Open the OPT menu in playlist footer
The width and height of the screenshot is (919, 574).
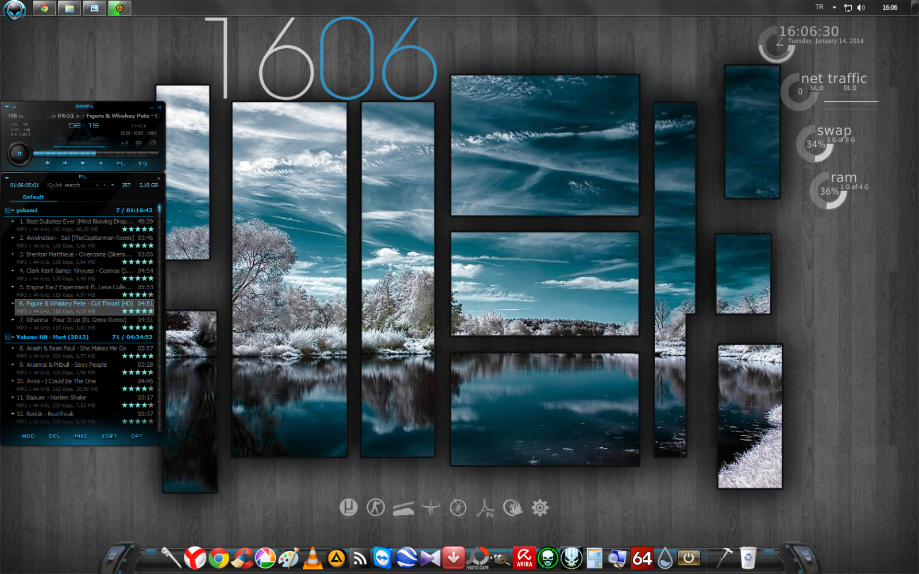pyautogui.click(x=136, y=436)
